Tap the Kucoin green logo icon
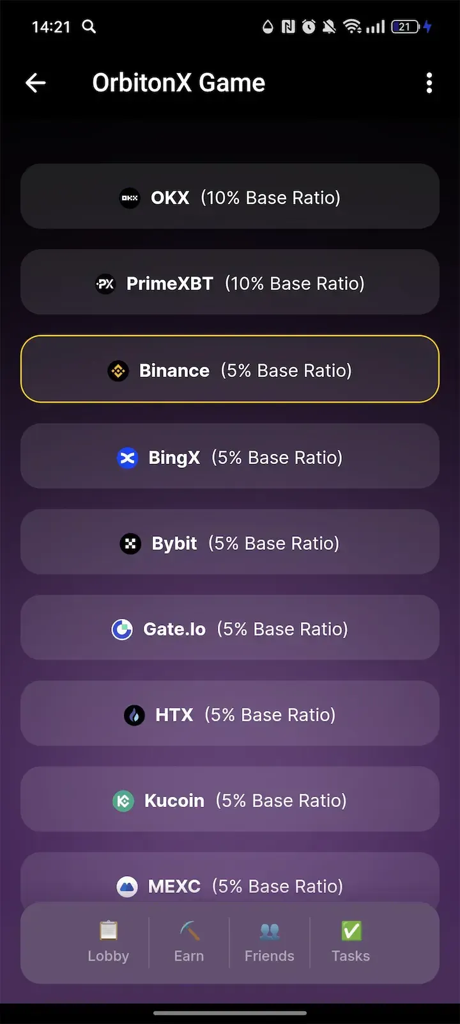 pyautogui.click(x=123, y=801)
